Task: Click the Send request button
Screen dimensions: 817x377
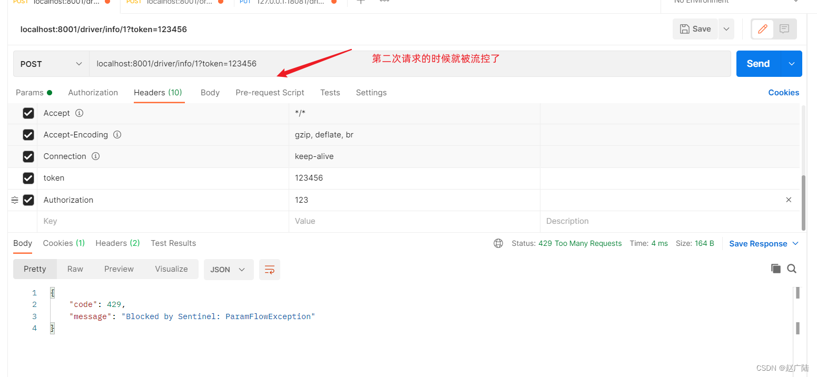Action: [x=758, y=64]
